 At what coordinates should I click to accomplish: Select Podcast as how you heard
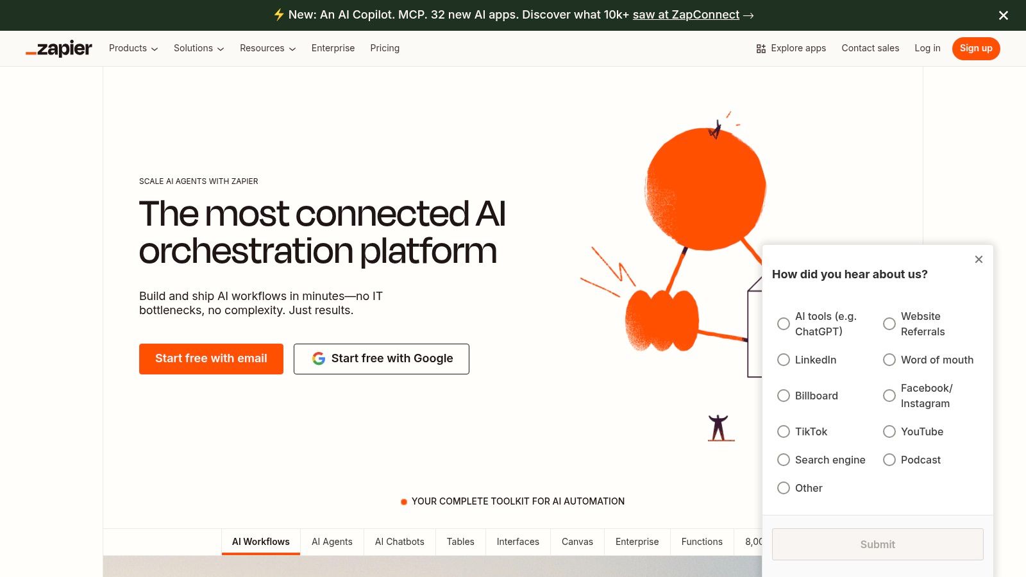coord(889,460)
